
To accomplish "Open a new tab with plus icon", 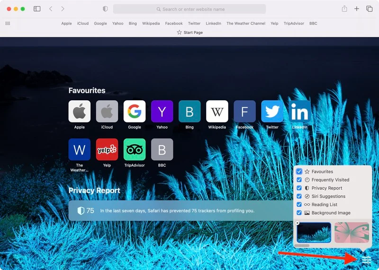I will 357,9.
